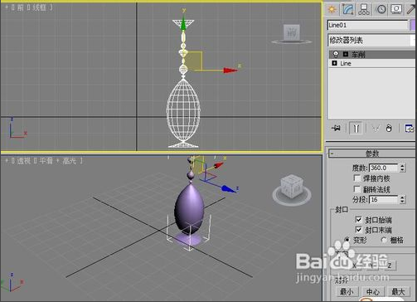Click the front viewport ViewCube face

pyautogui.click(x=292, y=32)
